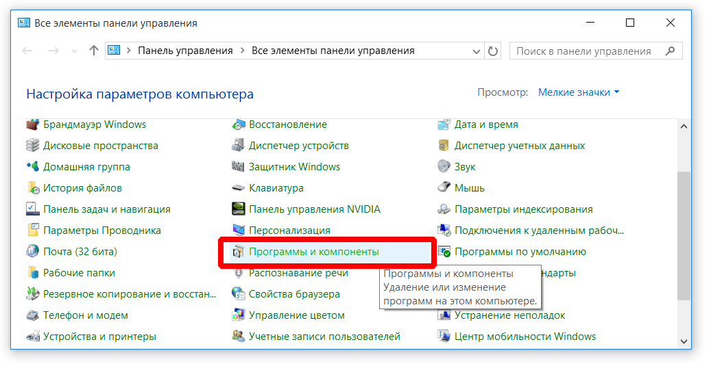Open Диспетчер устройств icon
This screenshot has width=711, height=368.
point(238,146)
